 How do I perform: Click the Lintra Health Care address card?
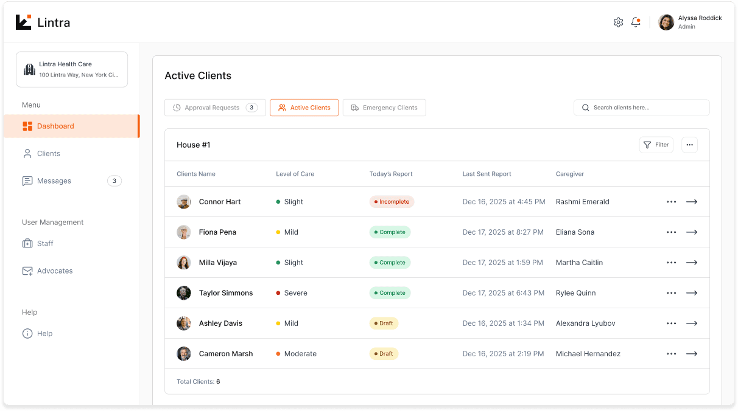pos(71,69)
